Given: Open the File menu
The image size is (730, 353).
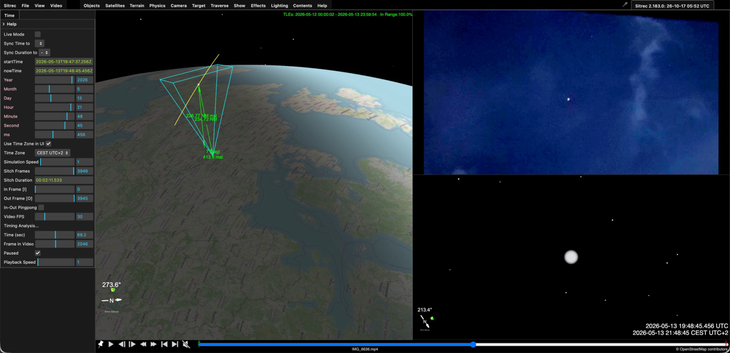Looking at the screenshot, I should (26, 5).
